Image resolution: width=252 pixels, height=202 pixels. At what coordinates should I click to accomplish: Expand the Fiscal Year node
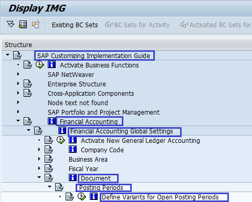39,169
